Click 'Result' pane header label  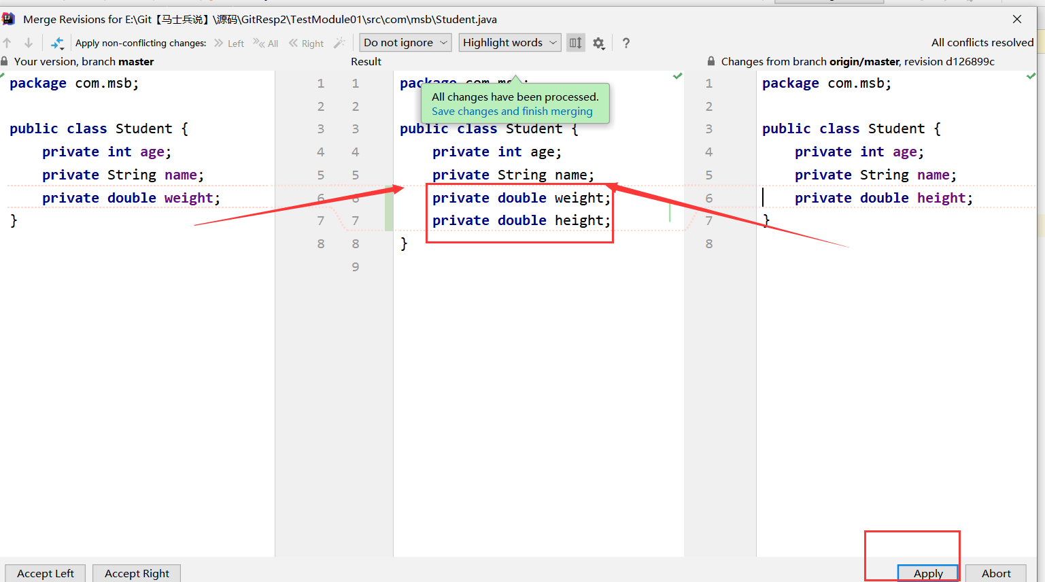[366, 61]
